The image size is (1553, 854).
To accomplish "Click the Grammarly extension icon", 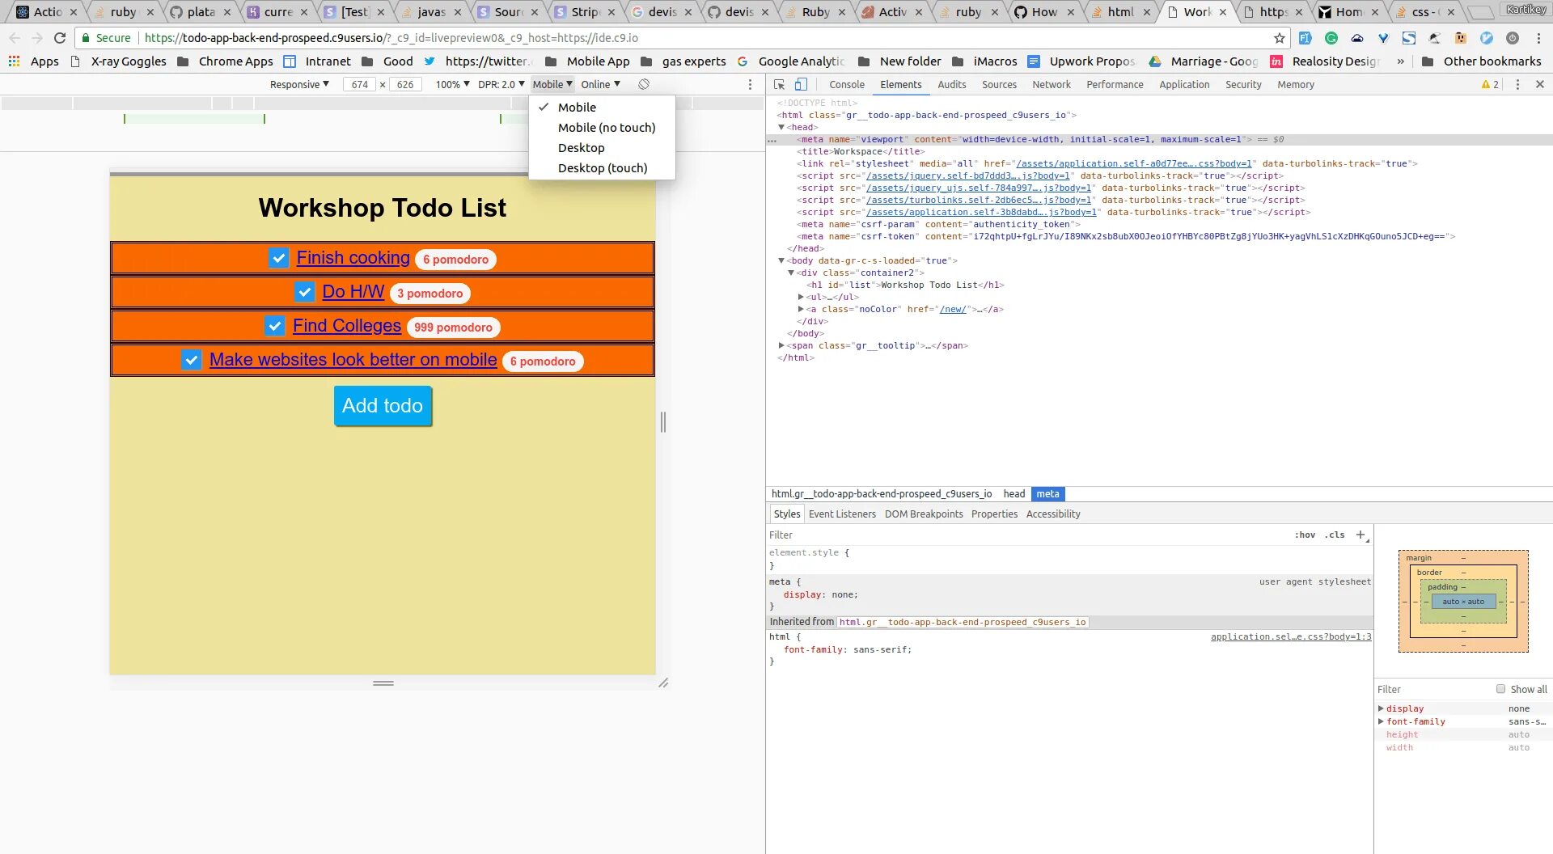I will click(1331, 38).
